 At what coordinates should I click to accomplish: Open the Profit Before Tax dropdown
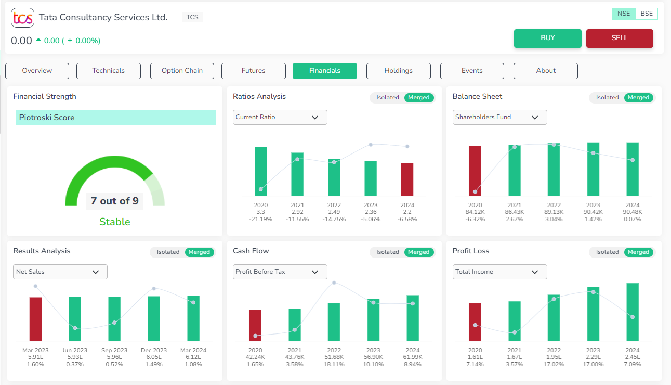280,272
